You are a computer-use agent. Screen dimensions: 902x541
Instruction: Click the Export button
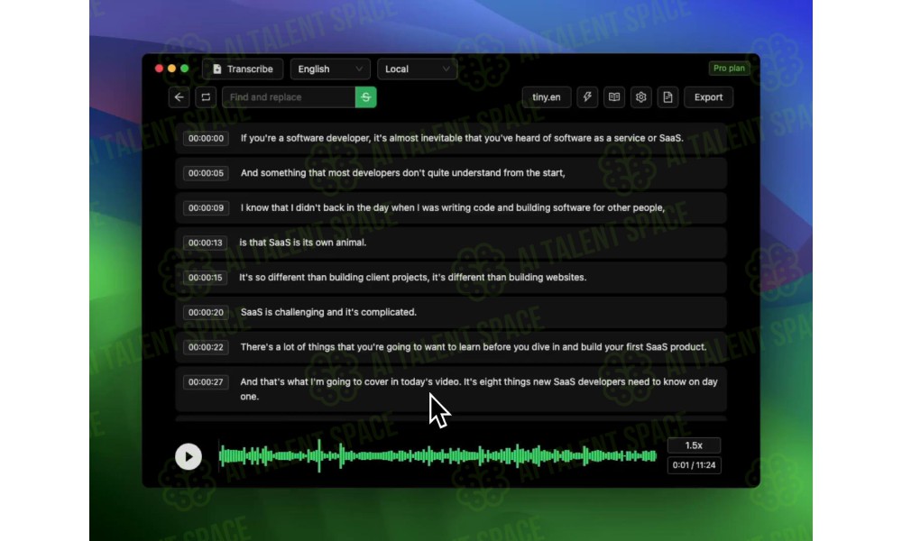point(708,97)
